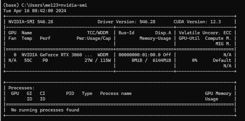Click the NVIDIA-SMI 546.28 version text
This screenshot has width=245, height=121.
[x=31, y=22]
